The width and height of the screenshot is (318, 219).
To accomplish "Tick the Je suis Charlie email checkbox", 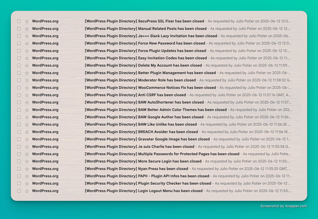I will [19, 147].
